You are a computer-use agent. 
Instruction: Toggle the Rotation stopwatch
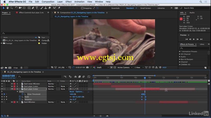[x=20, y=99]
